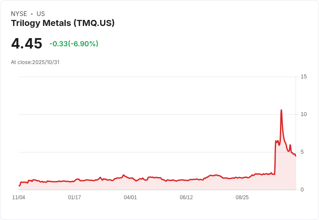Click the 4.45 current price

[x=26, y=43]
